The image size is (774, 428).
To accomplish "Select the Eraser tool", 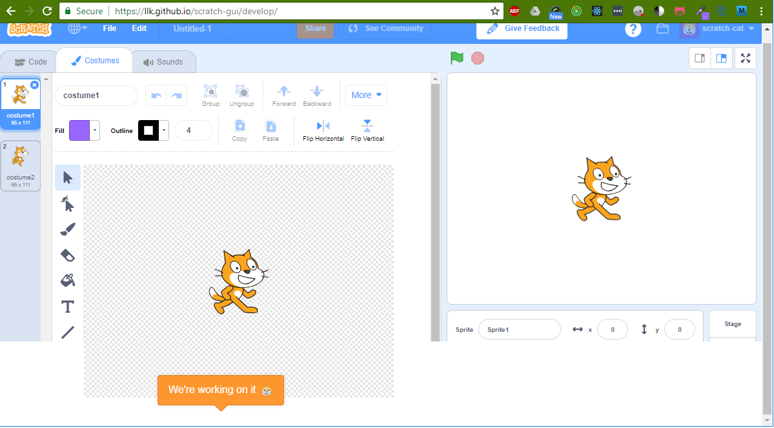I will [68, 255].
